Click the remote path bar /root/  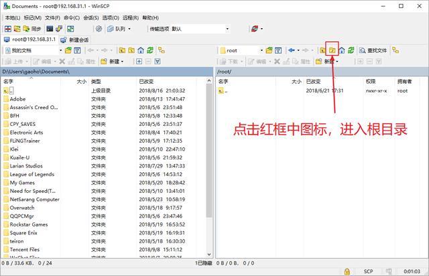(322, 72)
